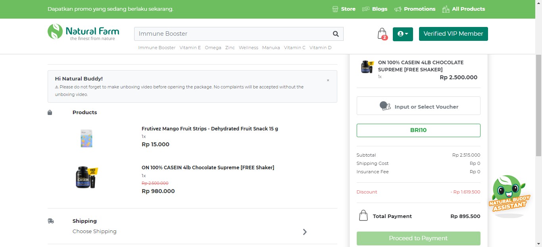Click the search magnifier icon

[336, 34]
